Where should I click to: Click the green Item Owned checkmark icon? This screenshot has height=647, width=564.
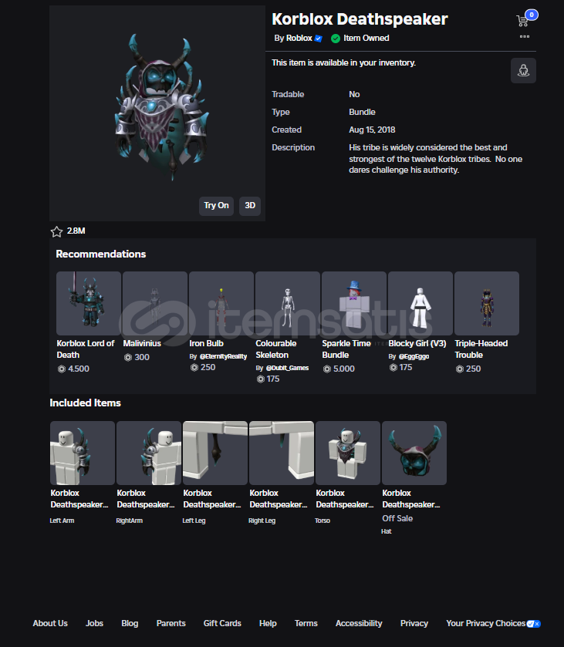click(336, 39)
